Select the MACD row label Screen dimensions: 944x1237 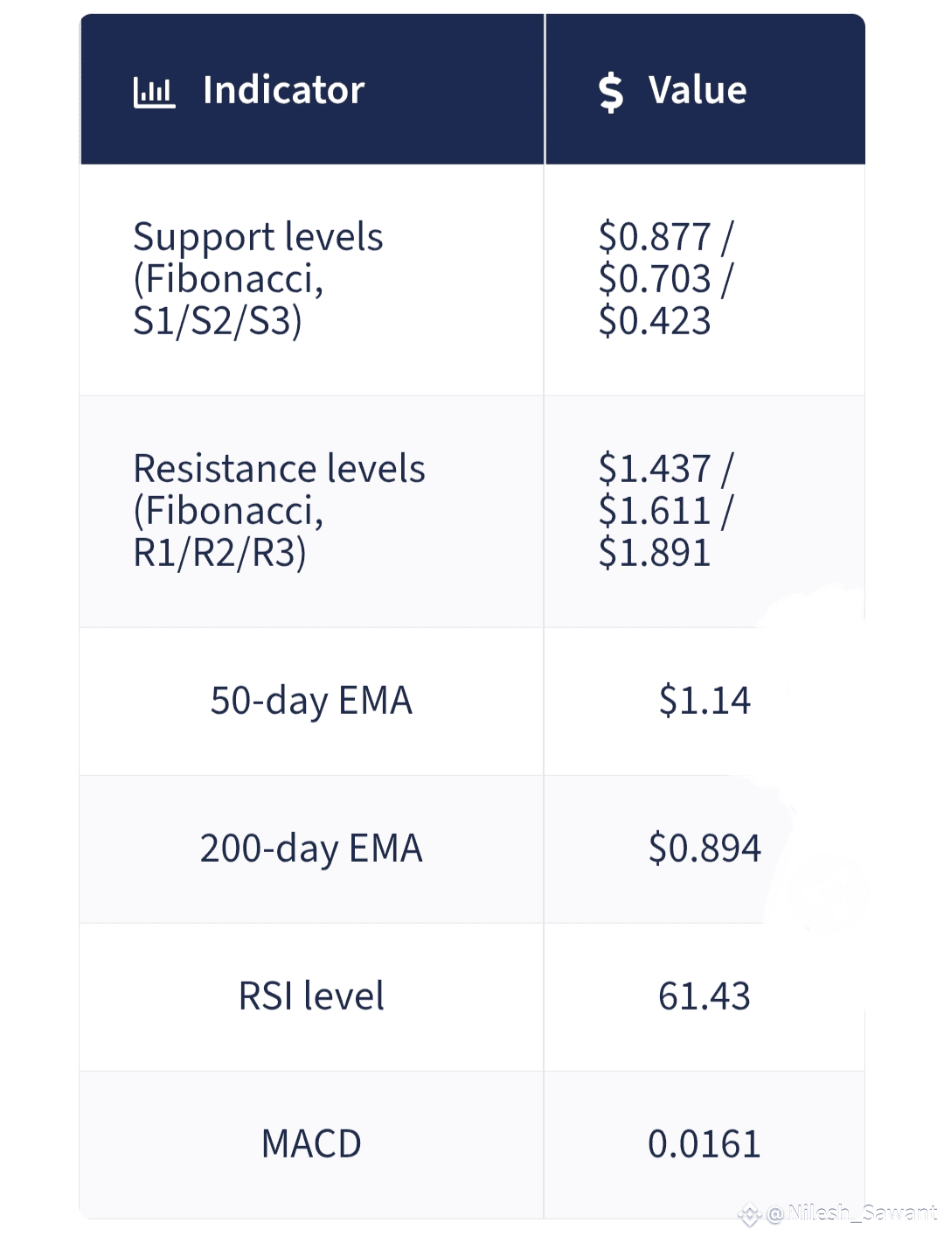(311, 1144)
